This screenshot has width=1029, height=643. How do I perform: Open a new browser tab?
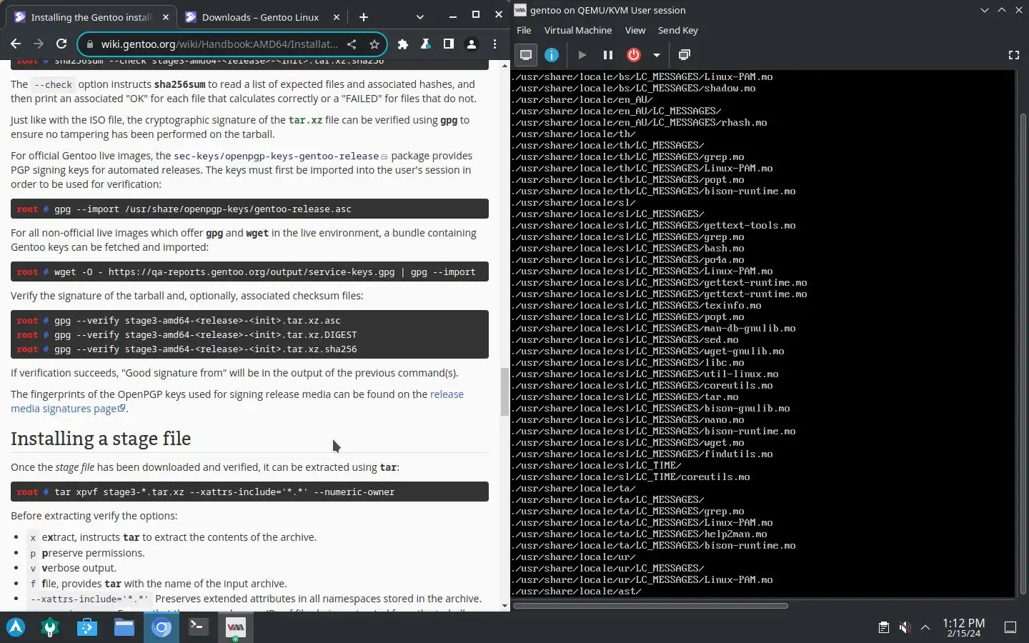coord(364,17)
